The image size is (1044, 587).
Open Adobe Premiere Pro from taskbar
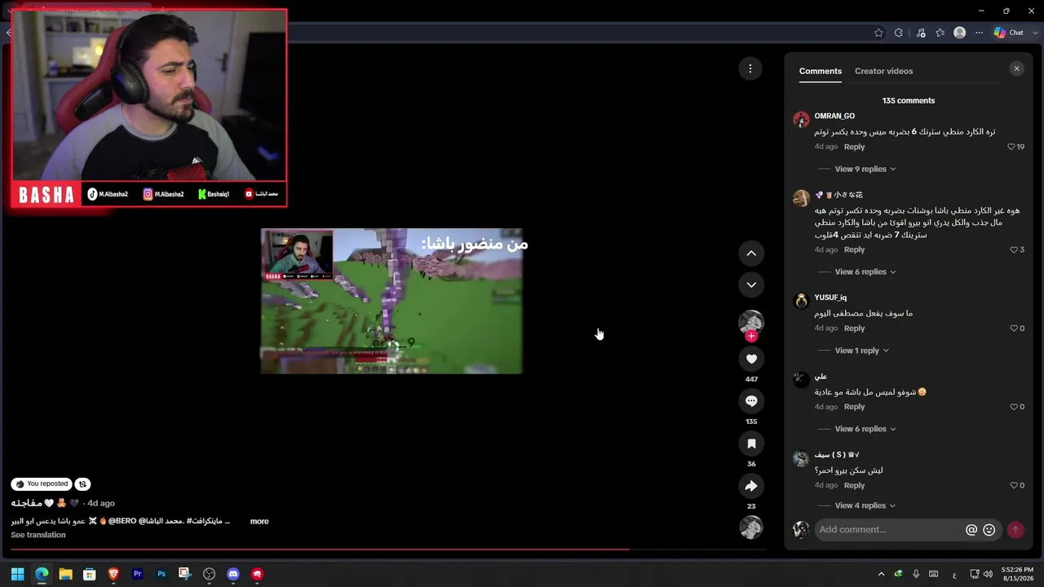click(x=137, y=574)
